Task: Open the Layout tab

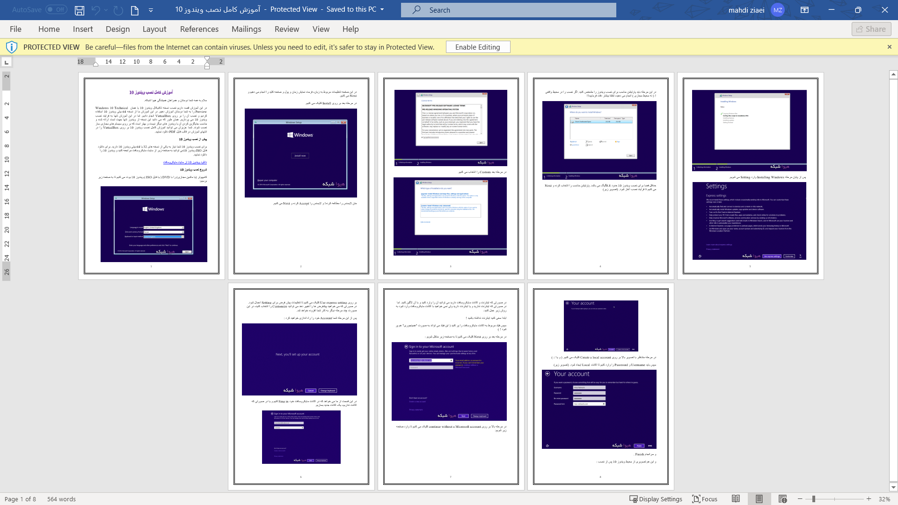Action: pyautogui.click(x=154, y=29)
